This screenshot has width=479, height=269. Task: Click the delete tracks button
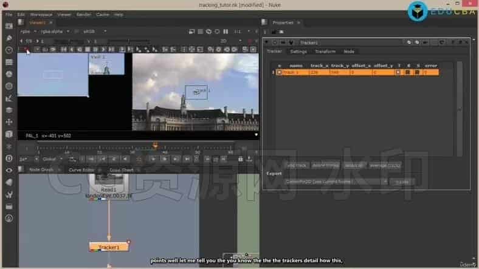click(326, 166)
